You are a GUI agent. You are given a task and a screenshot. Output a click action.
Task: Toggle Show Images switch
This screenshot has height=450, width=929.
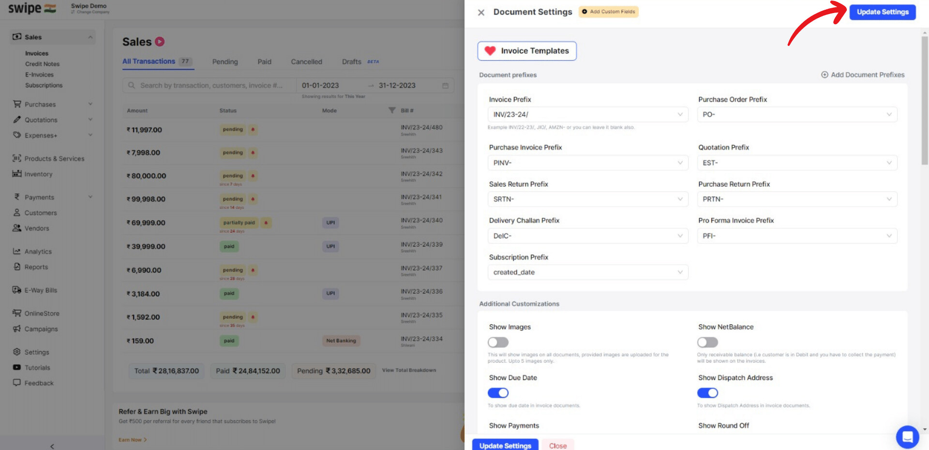click(x=498, y=343)
